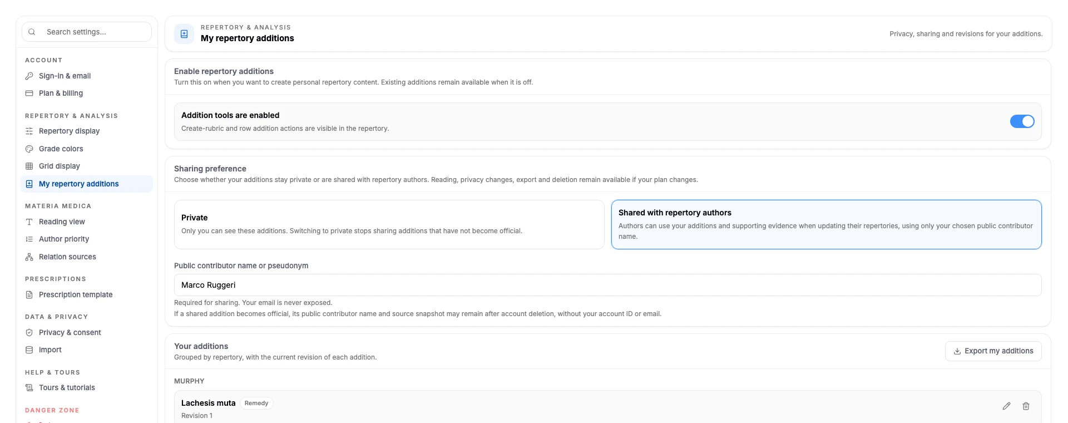The width and height of the screenshot is (1068, 423).
Task: Click the book icon beside Tours & tutorials
Action: (x=29, y=387)
